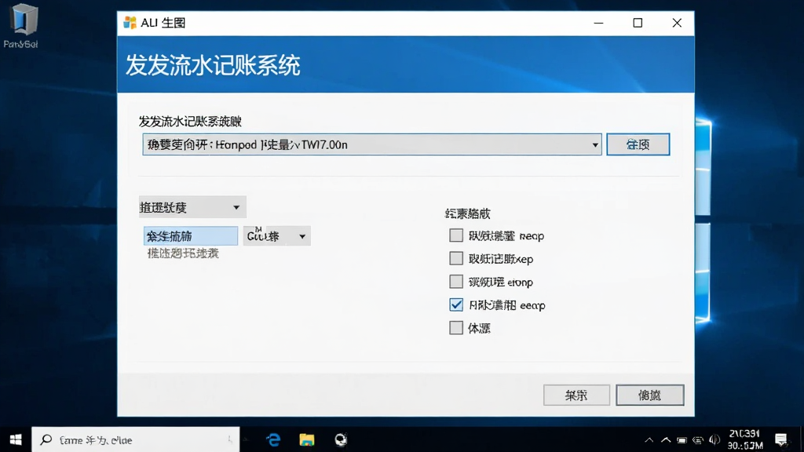Image resolution: width=804 pixels, height=452 pixels.
Task: Open the gray dropdown above the highlighted field
Action: click(x=192, y=207)
